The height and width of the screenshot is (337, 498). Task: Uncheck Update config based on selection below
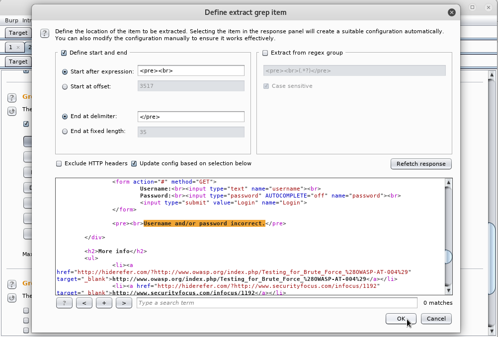coord(134,163)
